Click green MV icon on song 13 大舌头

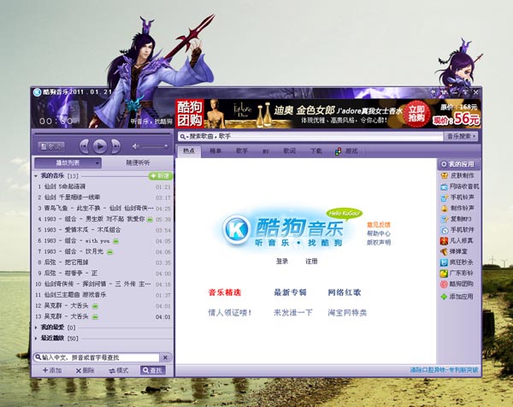click(95, 317)
